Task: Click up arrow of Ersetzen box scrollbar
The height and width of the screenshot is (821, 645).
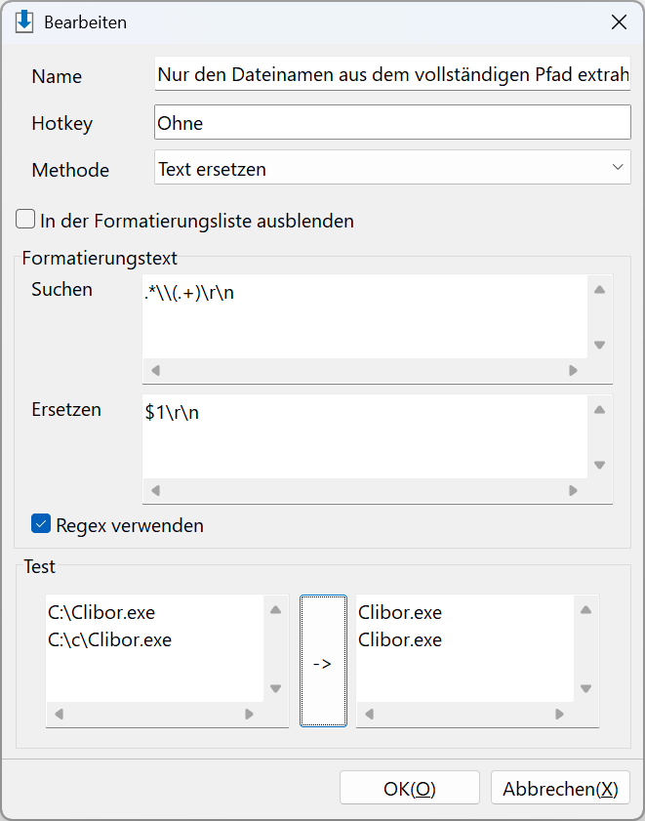Action: 599,410
